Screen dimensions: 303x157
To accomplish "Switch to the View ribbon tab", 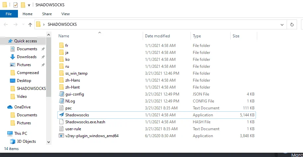I will [x=65, y=14].
